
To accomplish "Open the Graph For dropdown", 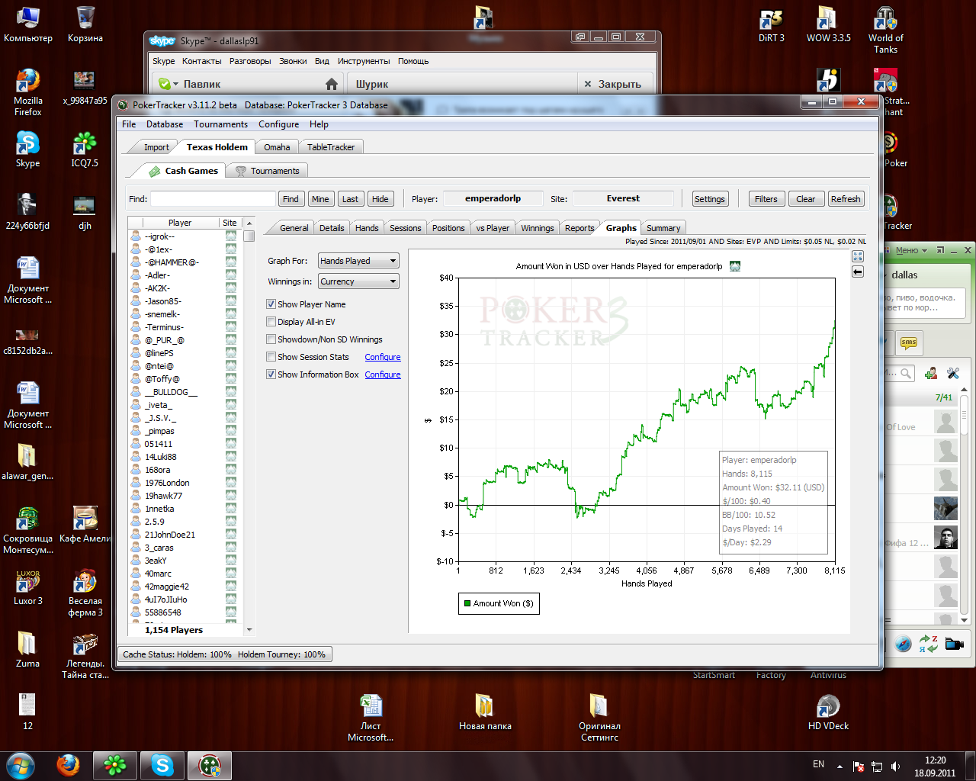I will pyautogui.click(x=358, y=261).
